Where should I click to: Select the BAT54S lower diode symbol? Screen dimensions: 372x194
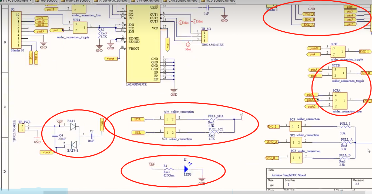tap(72, 144)
